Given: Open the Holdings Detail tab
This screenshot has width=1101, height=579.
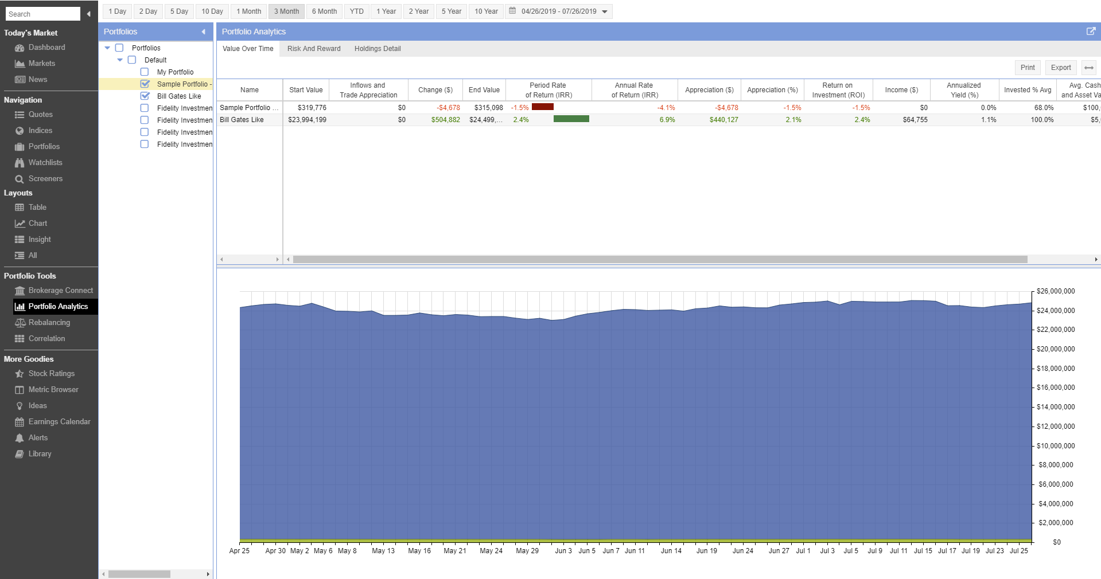Looking at the screenshot, I should coord(377,49).
